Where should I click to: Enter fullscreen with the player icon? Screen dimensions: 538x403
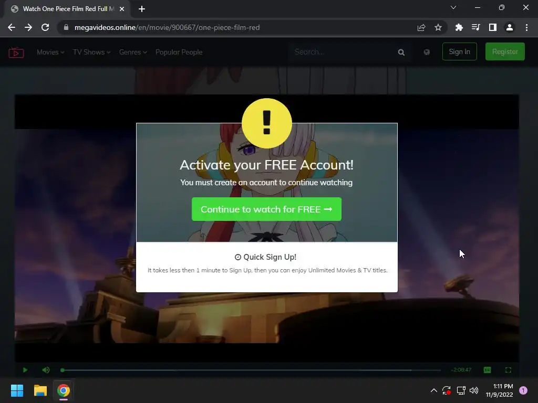[x=508, y=370]
